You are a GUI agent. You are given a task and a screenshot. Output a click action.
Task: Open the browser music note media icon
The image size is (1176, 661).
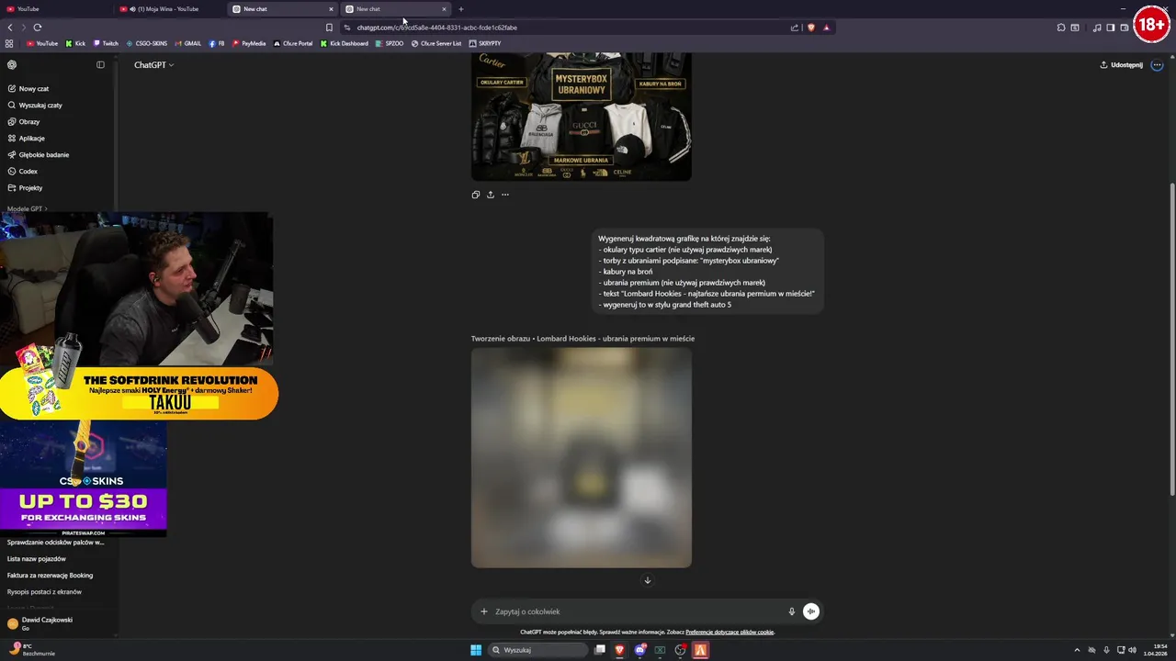(x=1097, y=28)
